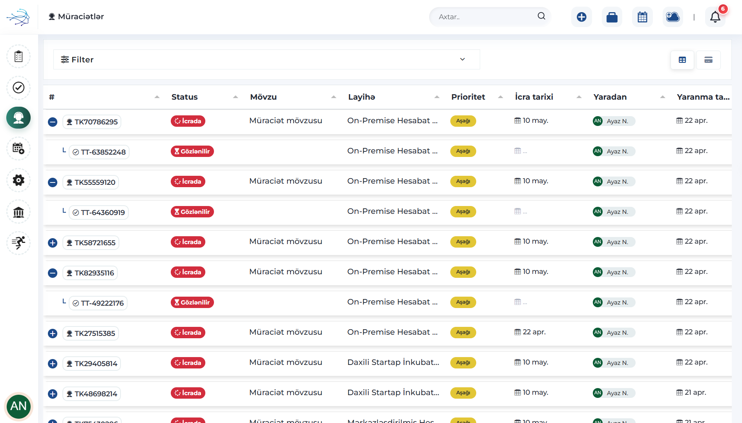Open the clipboard tasks sidebar icon

tap(18, 57)
